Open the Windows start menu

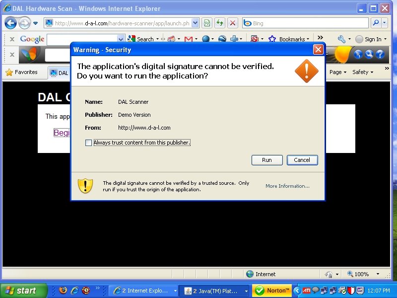(24, 291)
